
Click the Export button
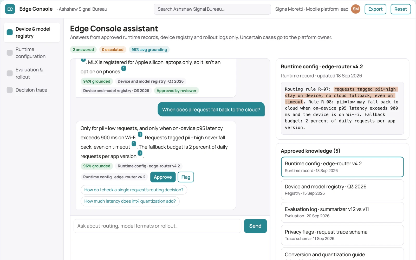(x=375, y=9)
